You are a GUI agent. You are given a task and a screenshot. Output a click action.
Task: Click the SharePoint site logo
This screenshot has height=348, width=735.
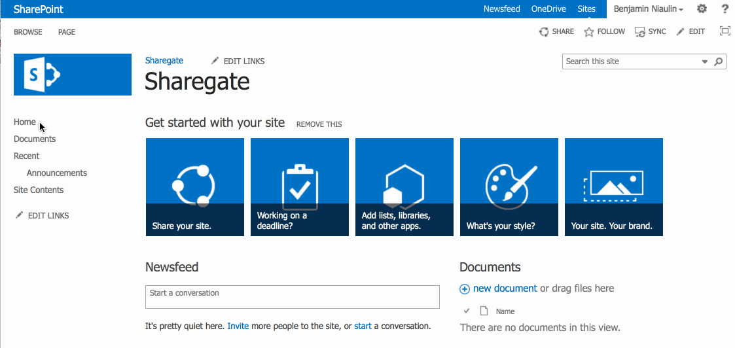[x=73, y=75]
